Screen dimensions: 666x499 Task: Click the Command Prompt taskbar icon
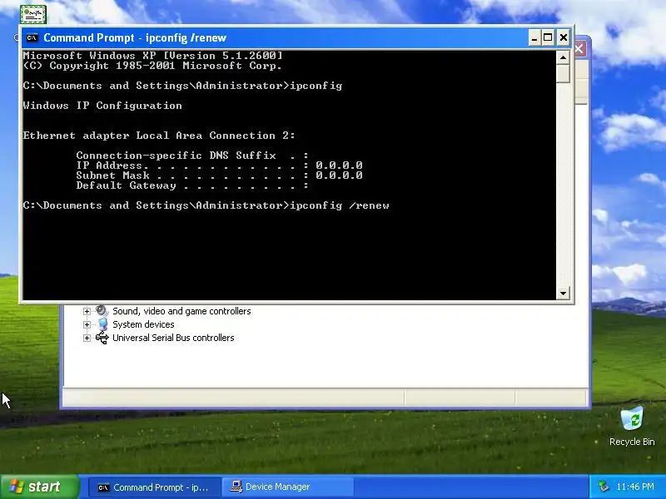click(x=103, y=487)
